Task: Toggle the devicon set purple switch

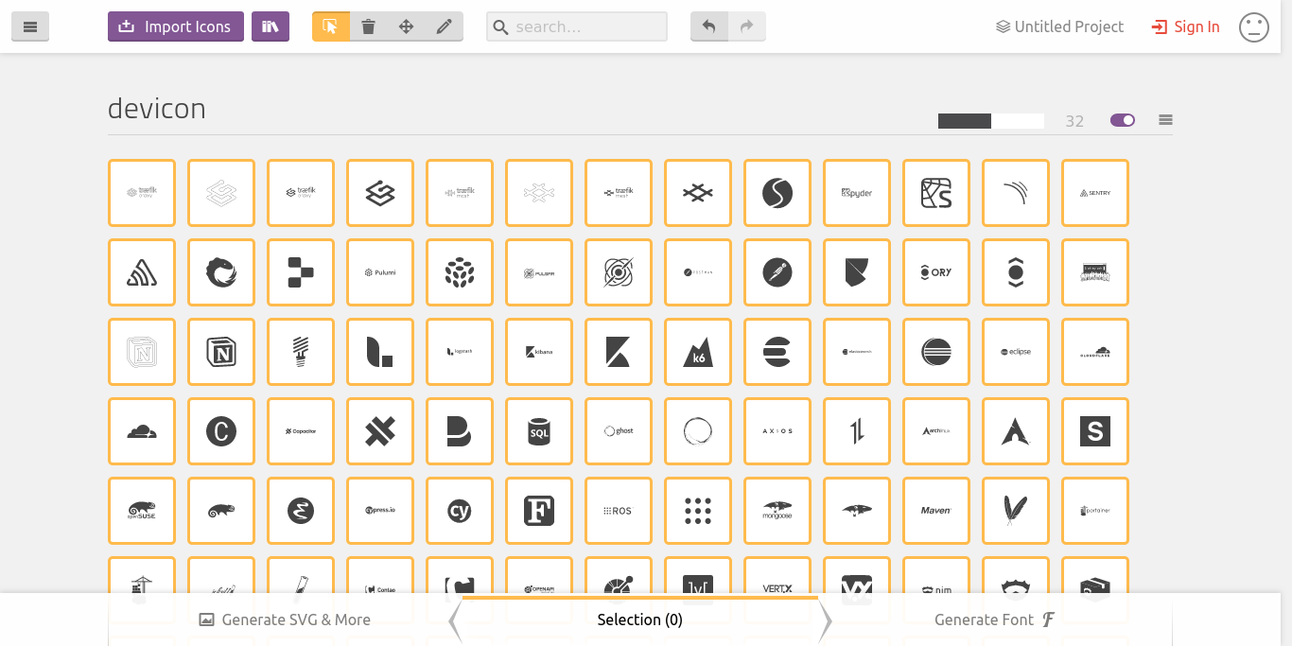Action: click(1123, 120)
